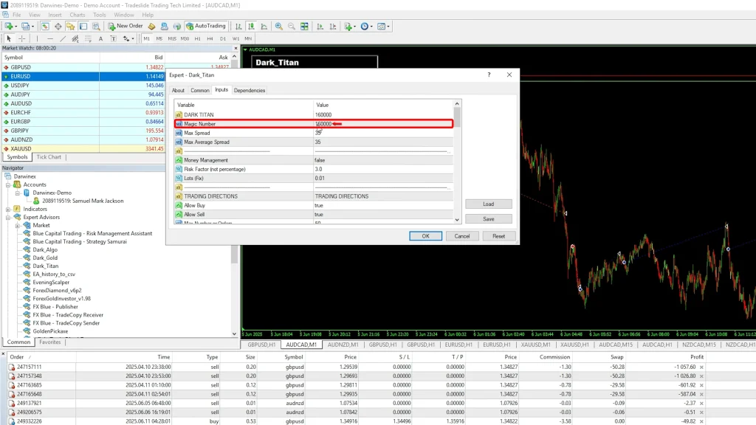Expand the Market folder in Navigator
The image size is (756, 425).
[x=18, y=225]
